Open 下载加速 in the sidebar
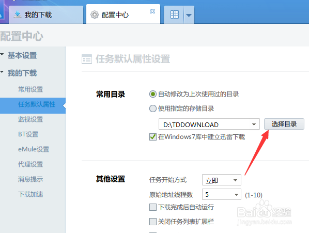 (x=30, y=194)
